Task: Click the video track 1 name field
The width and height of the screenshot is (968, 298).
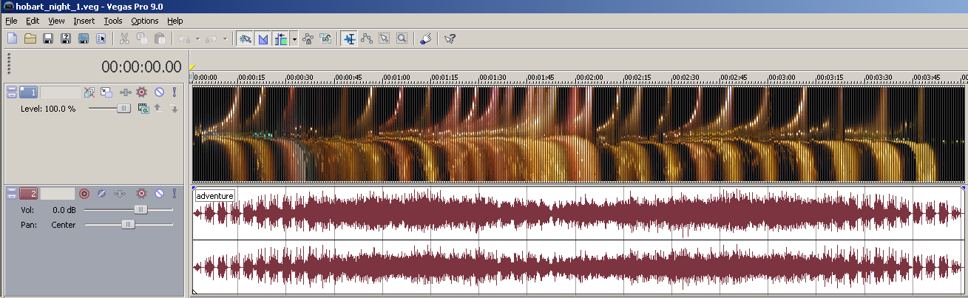Action: pos(60,92)
